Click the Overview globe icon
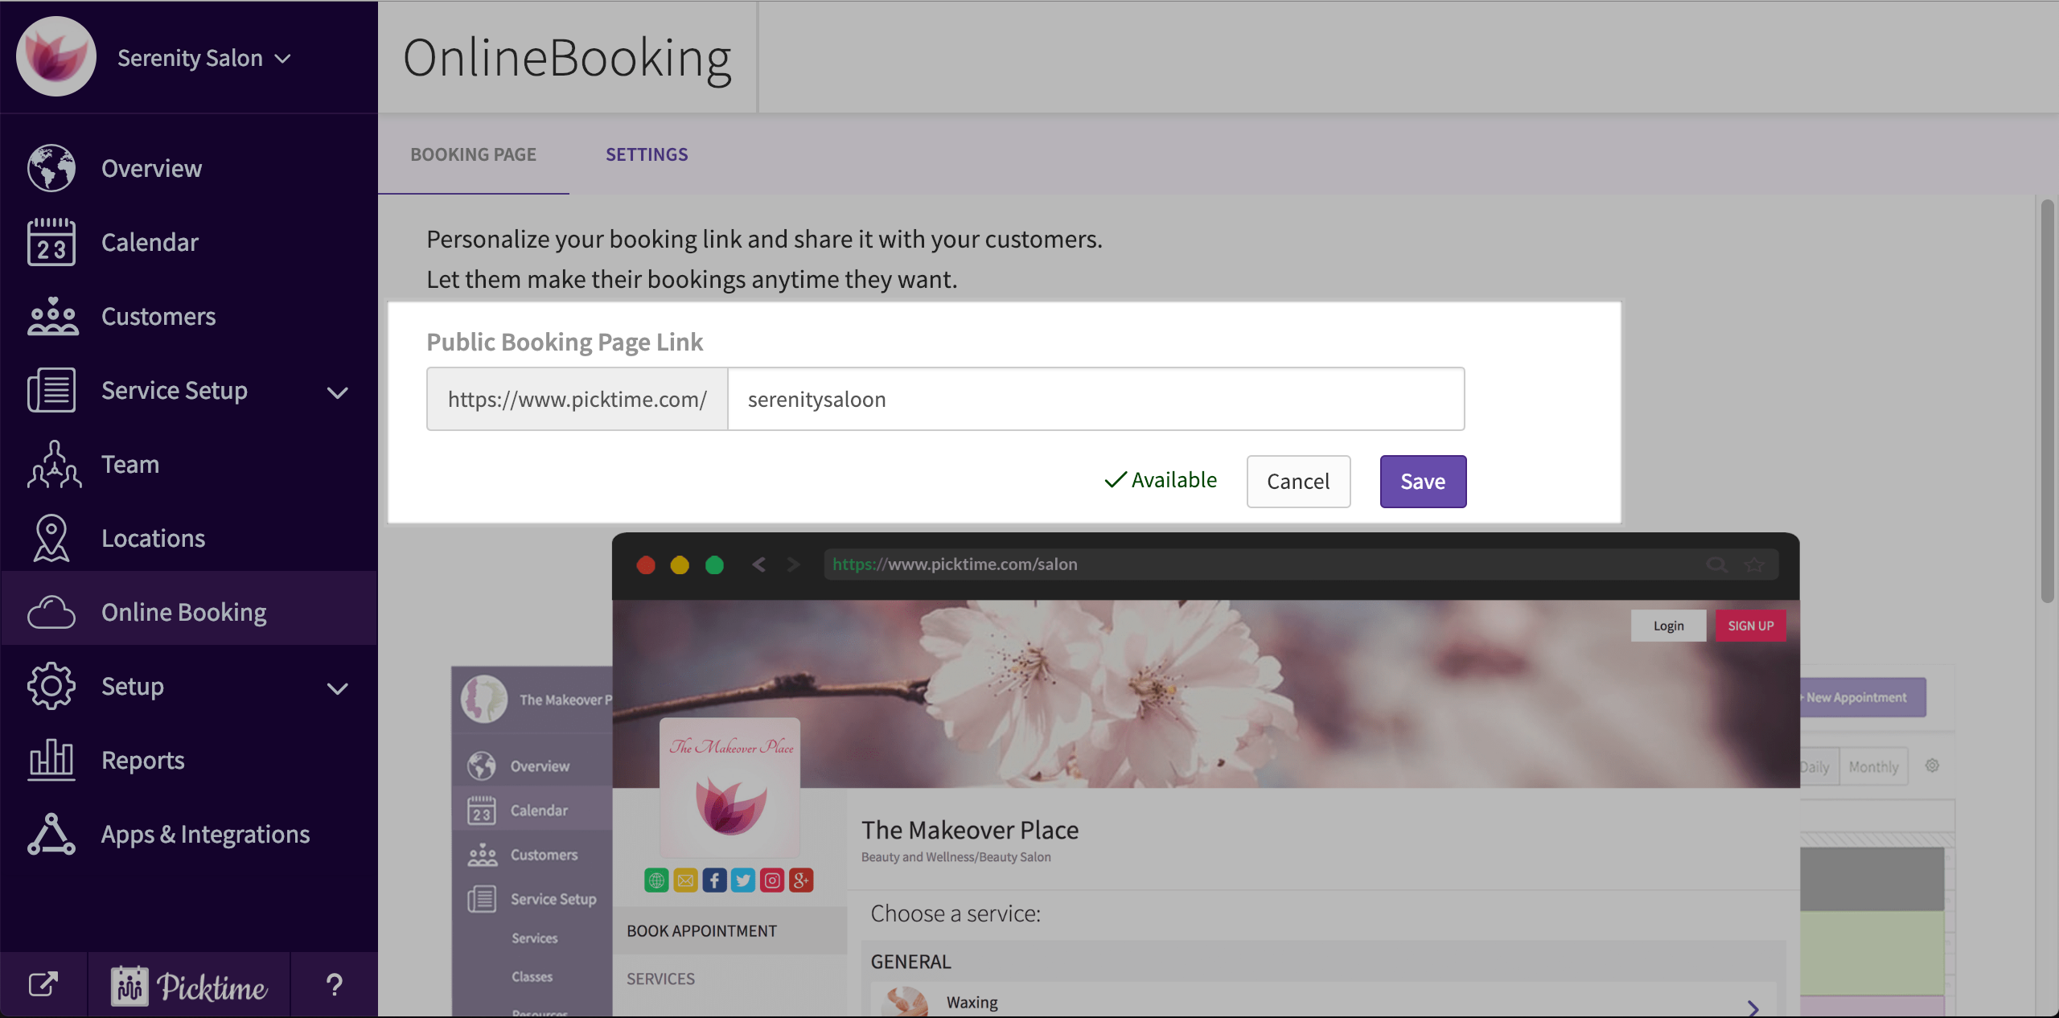The image size is (2059, 1018). pos(51,168)
